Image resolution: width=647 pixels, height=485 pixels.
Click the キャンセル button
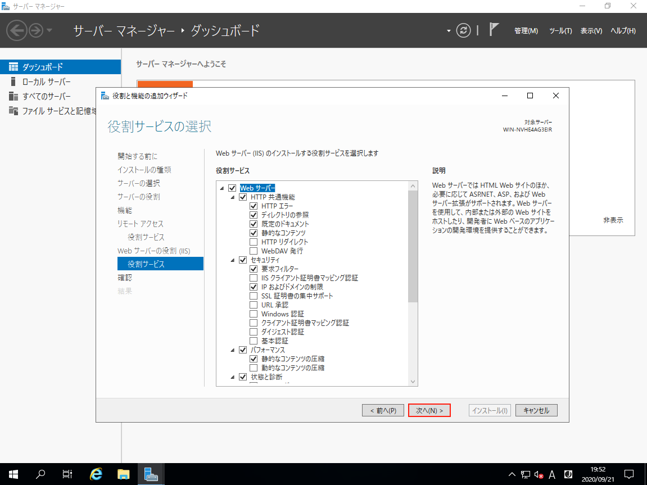pos(536,410)
